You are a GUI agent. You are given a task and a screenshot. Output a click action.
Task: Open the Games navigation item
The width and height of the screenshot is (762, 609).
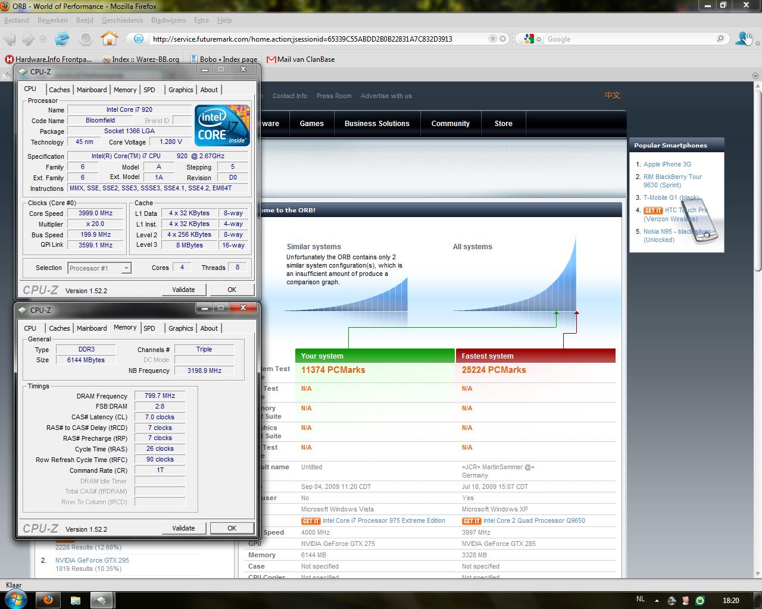(x=311, y=124)
